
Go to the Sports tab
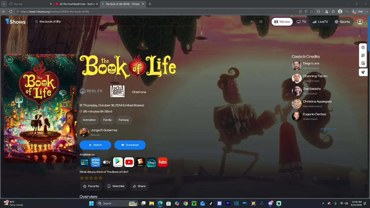click(x=342, y=22)
